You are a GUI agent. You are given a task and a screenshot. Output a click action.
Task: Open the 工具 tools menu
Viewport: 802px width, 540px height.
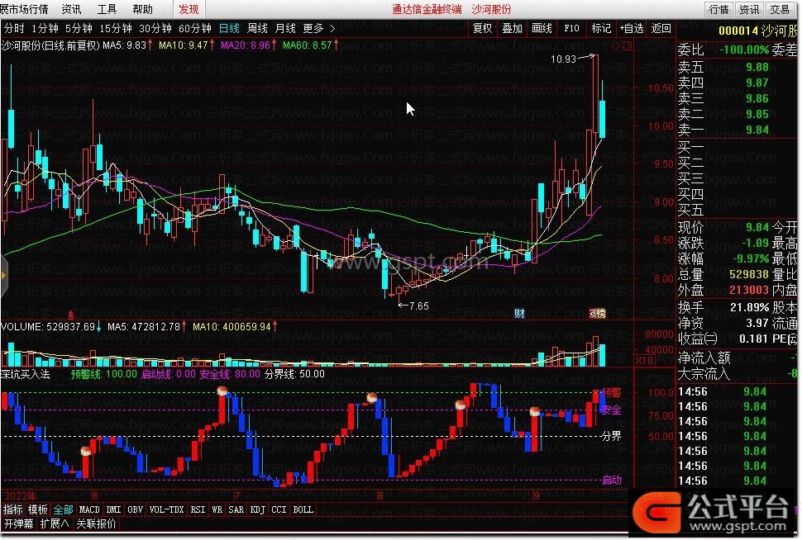[x=107, y=9]
